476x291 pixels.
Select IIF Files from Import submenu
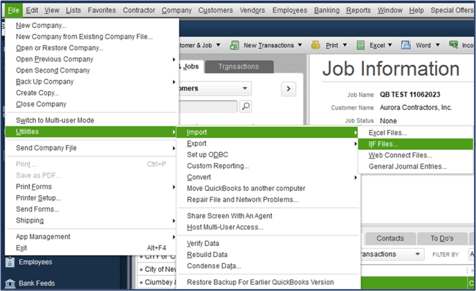416,144
